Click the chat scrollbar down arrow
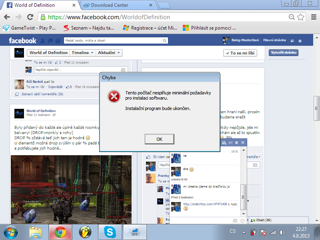The height and width of the screenshot is (240, 320). tap(244, 214)
